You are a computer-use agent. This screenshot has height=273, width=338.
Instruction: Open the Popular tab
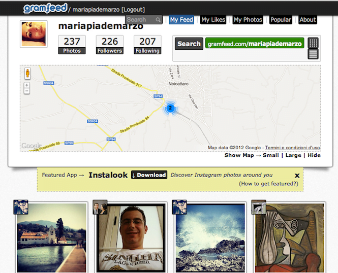click(x=281, y=20)
